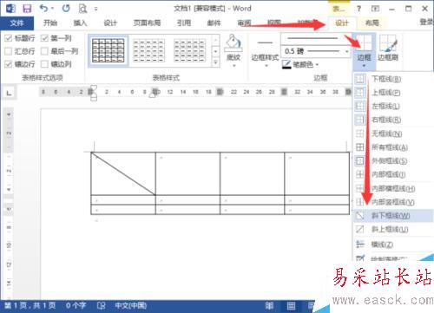The image size is (434, 313).
Task: Switch to the table tools 布局 (Layout) tab
Action: [x=372, y=23]
